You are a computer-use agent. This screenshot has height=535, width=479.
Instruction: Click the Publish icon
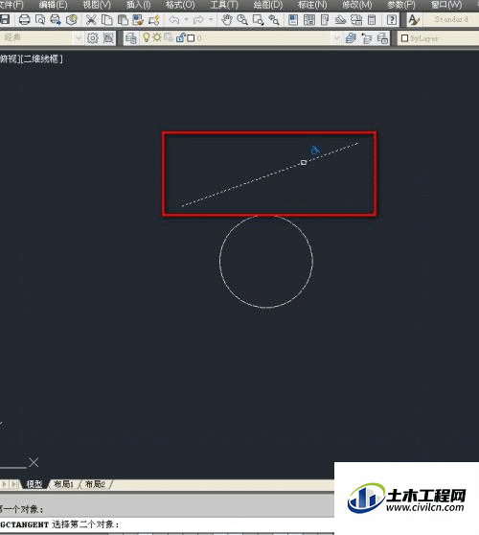point(56,19)
